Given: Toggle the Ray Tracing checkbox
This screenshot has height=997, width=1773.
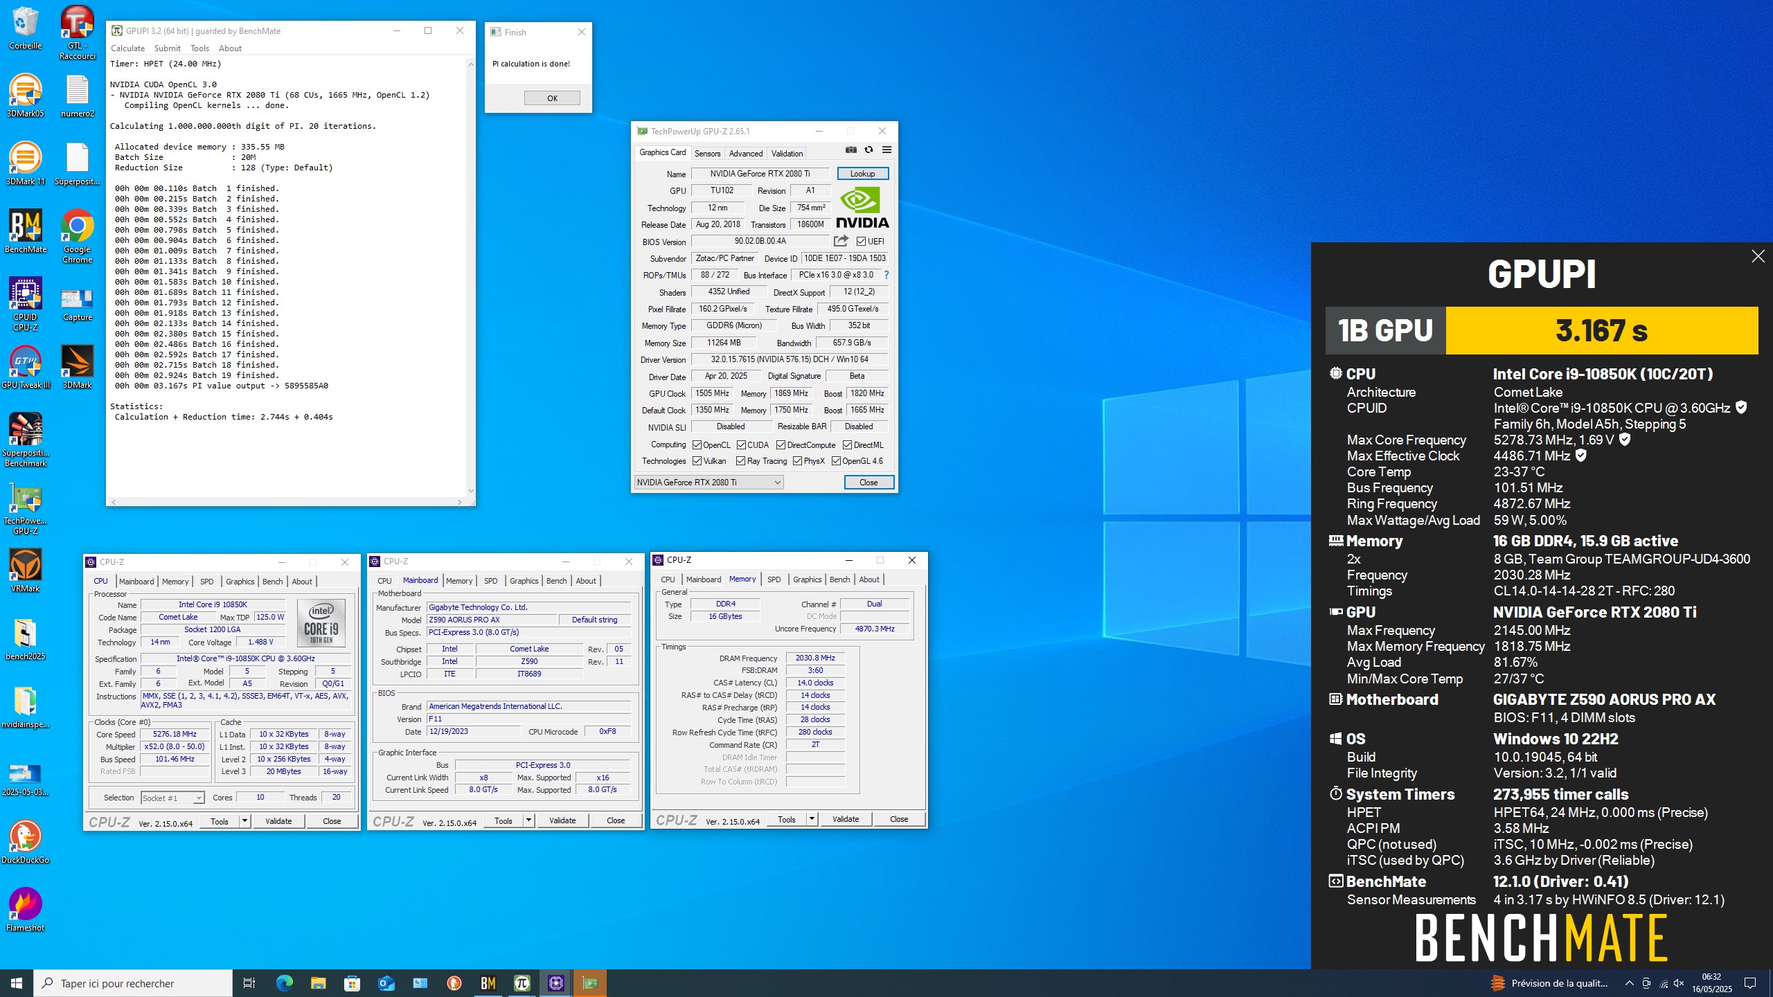Looking at the screenshot, I should click(x=741, y=461).
